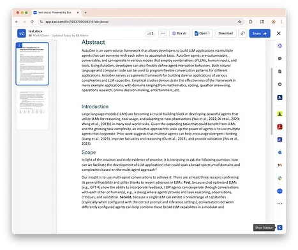
Task: Open the blue Adobe Sign integration icon
Action: (x=279, y=140)
